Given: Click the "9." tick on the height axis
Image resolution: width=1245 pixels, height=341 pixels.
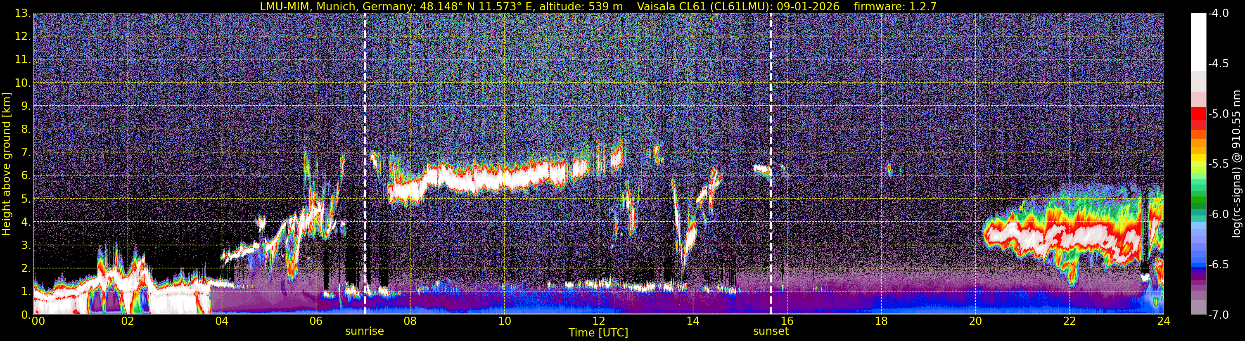Looking at the screenshot, I should point(26,106).
